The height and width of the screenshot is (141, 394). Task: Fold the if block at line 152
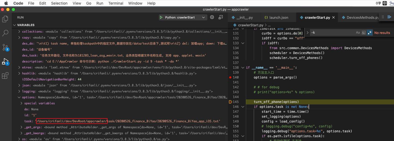click(x=243, y=136)
